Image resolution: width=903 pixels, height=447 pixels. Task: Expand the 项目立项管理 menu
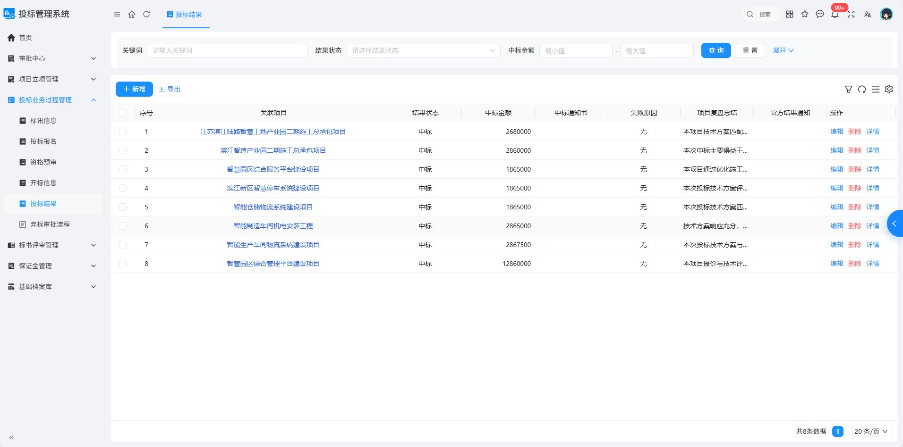pos(52,79)
